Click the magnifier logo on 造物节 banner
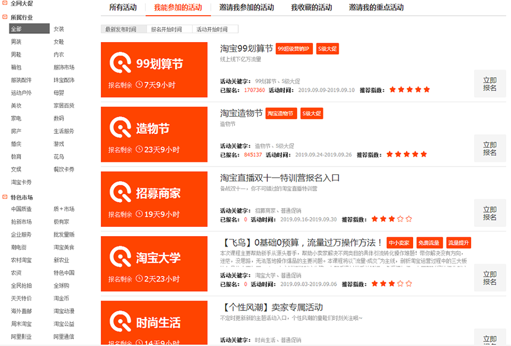 pyautogui.click(x=120, y=127)
